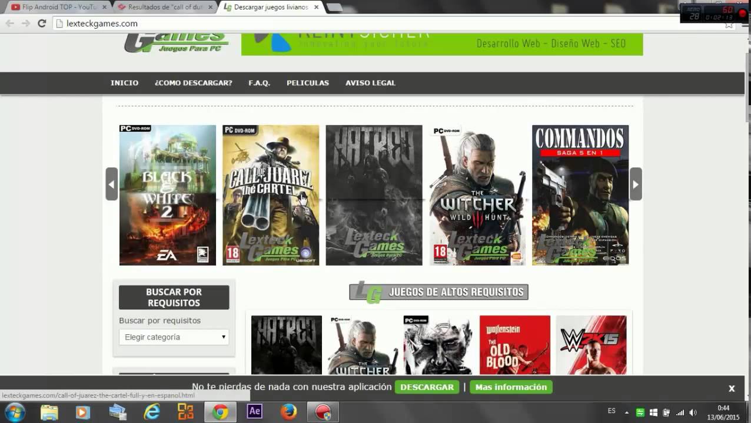This screenshot has height=423, width=751.
Task: Open the Commandos Saga 5 en 1 cover
Action: point(580,195)
